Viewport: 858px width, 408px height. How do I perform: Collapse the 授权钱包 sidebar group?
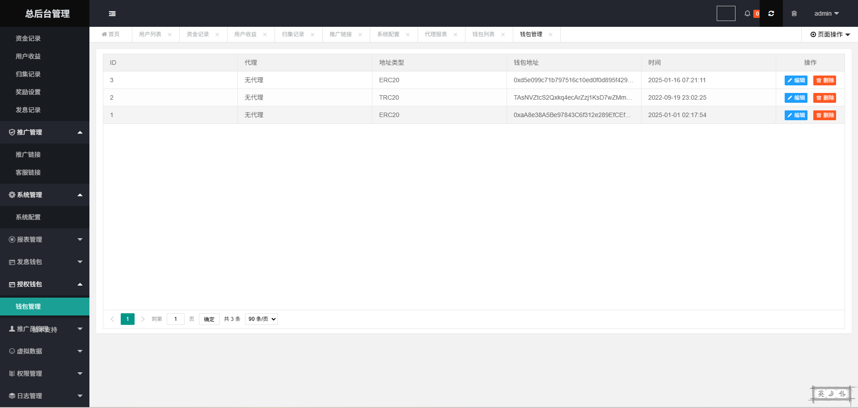pos(45,284)
